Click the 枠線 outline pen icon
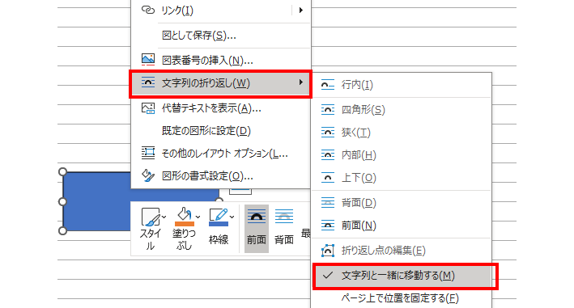This screenshot has width=574, height=308. pos(218,217)
